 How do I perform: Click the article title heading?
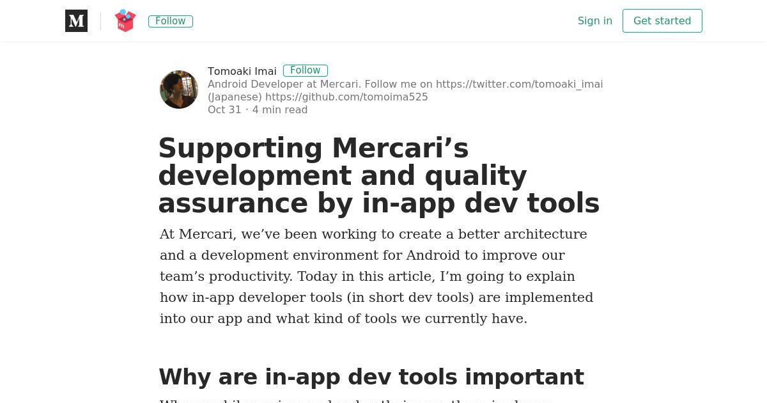[379, 175]
